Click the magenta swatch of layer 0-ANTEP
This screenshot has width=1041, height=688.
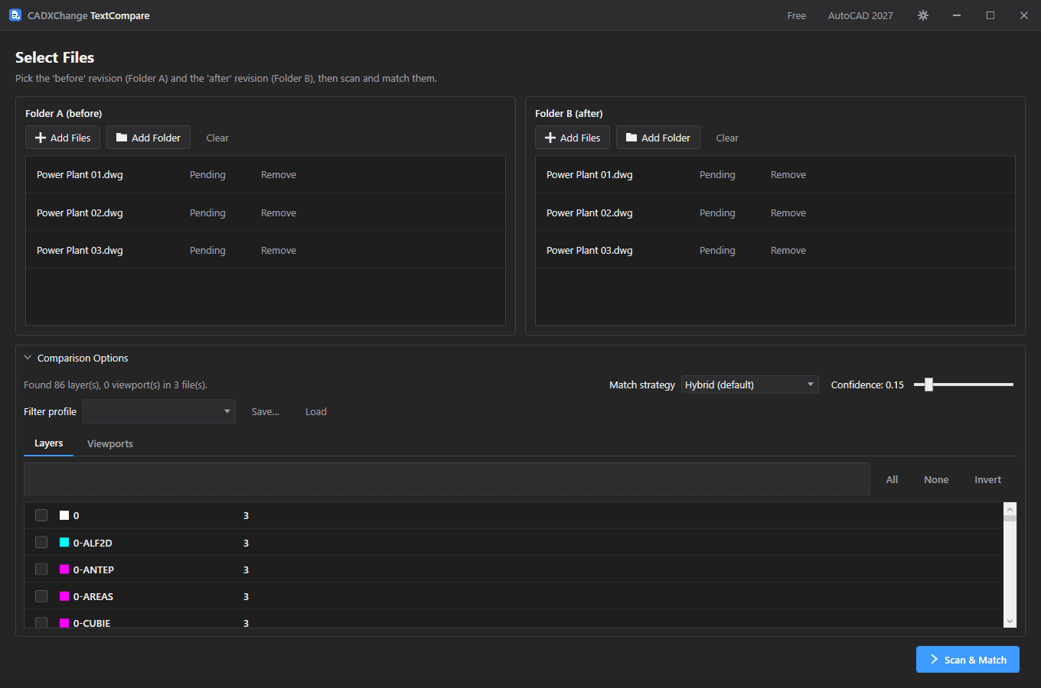64,570
